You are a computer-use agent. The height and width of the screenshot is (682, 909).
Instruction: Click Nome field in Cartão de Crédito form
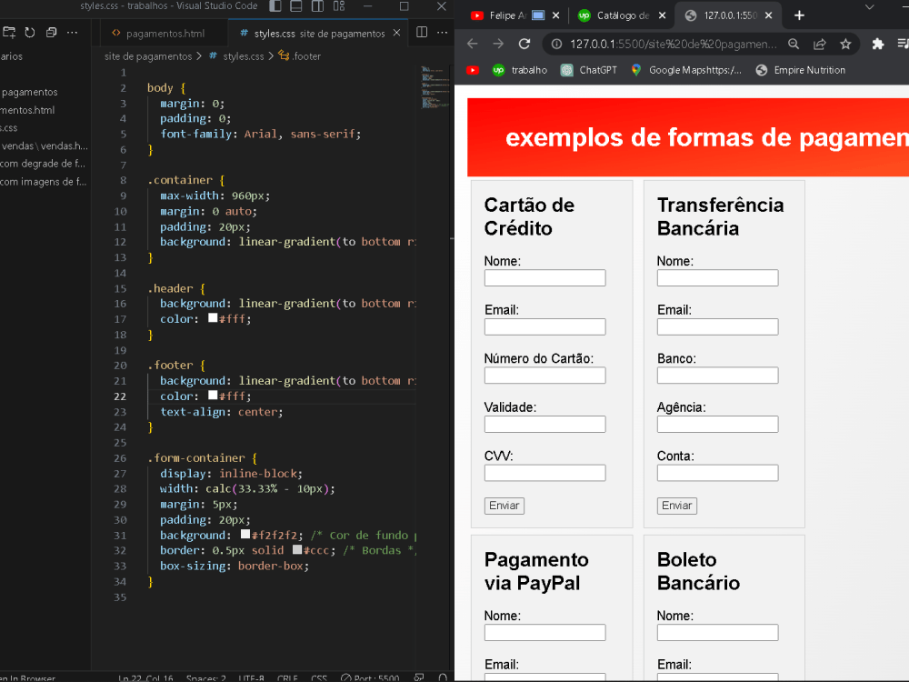point(544,277)
